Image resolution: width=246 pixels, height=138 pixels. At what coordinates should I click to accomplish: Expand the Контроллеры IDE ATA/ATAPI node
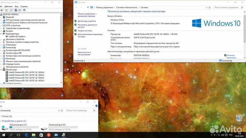coord(1,50)
